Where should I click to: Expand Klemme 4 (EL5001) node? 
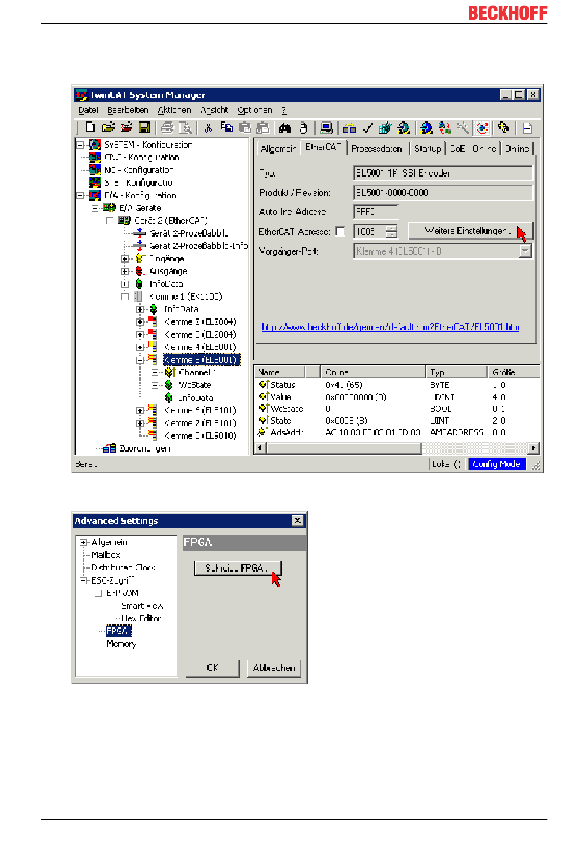click(140, 348)
